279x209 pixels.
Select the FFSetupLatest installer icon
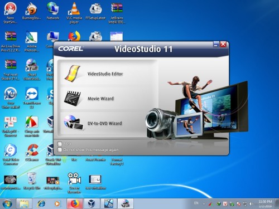coord(95,11)
